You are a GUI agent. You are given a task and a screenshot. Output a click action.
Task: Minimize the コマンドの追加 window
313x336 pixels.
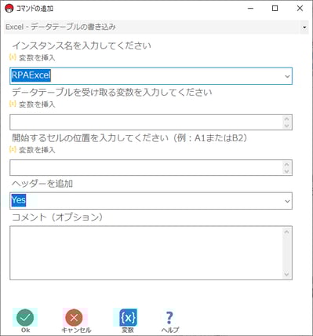(250, 9)
